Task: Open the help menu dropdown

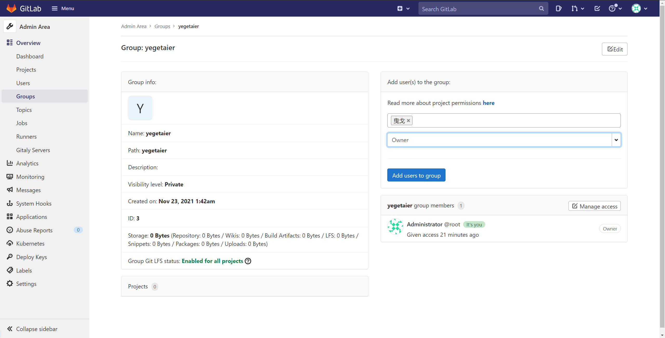Action: click(x=615, y=9)
